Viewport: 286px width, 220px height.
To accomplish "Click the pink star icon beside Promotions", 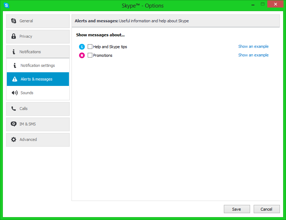I will click(x=82, y=55).
